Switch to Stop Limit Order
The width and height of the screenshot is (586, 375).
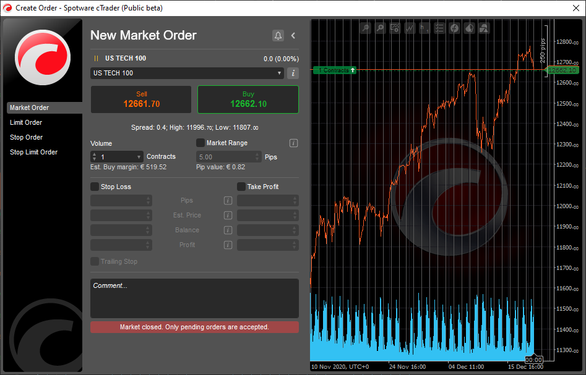pos(33,152)
